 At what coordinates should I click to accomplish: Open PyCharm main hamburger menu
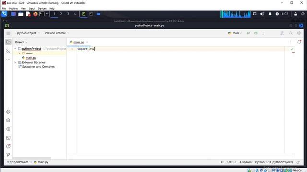(8, 33)
